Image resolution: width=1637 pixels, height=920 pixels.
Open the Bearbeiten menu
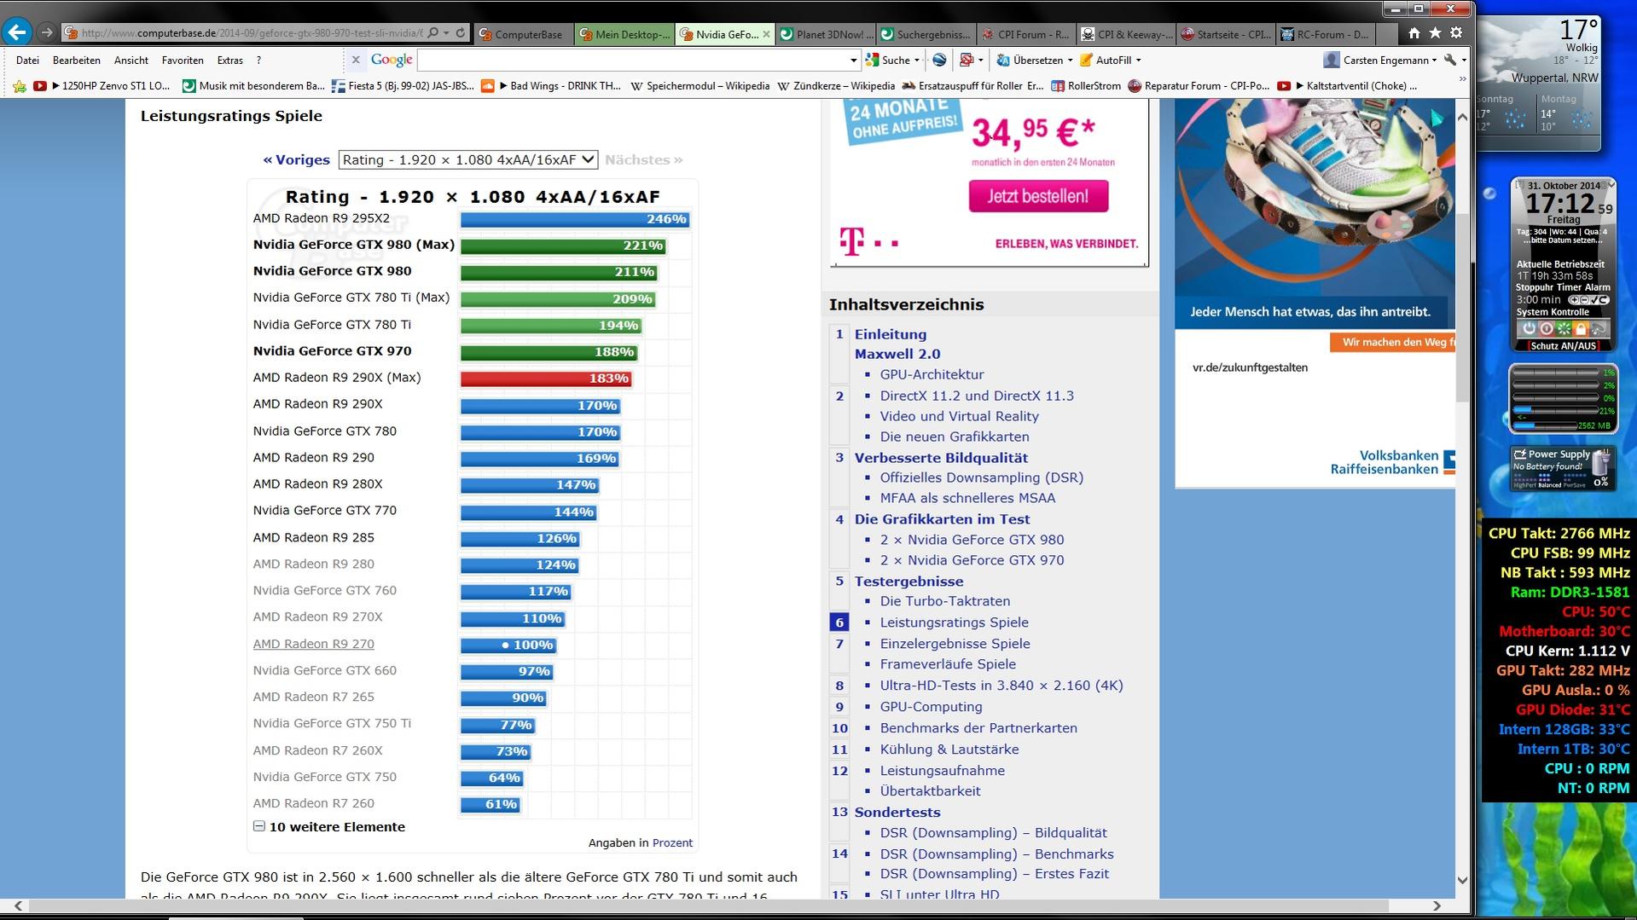(x=76, y=60)
